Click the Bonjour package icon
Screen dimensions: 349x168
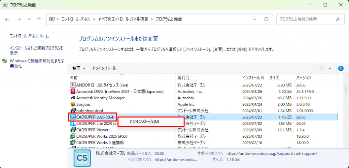coord(73,104)
